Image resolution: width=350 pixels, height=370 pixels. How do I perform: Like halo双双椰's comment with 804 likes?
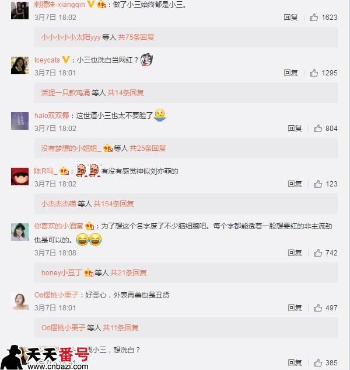pos(318,128)
